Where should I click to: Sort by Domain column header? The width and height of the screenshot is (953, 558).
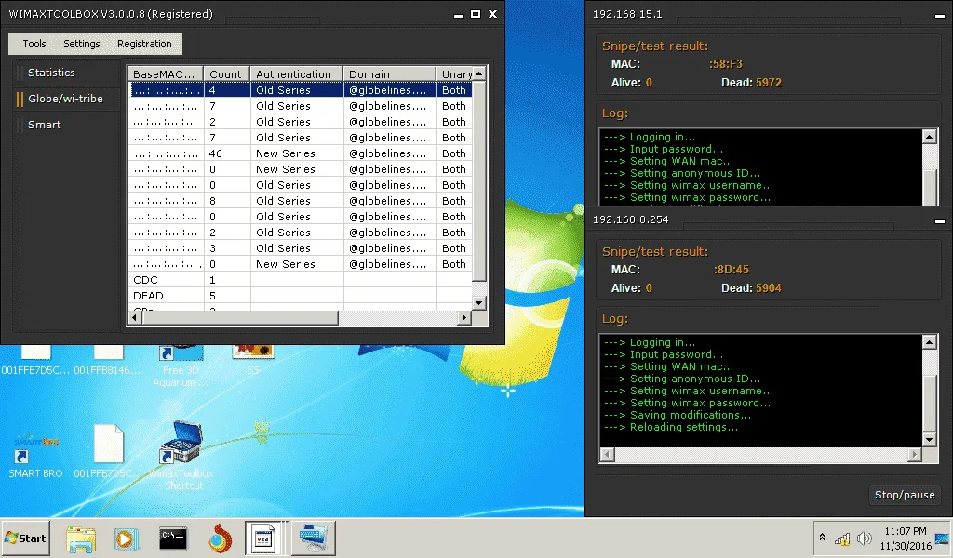click(x=390, y=74)
